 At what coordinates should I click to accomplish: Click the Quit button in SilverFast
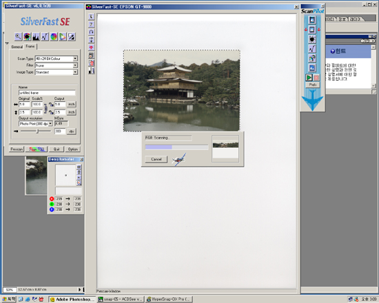click(x=57, y=149)
